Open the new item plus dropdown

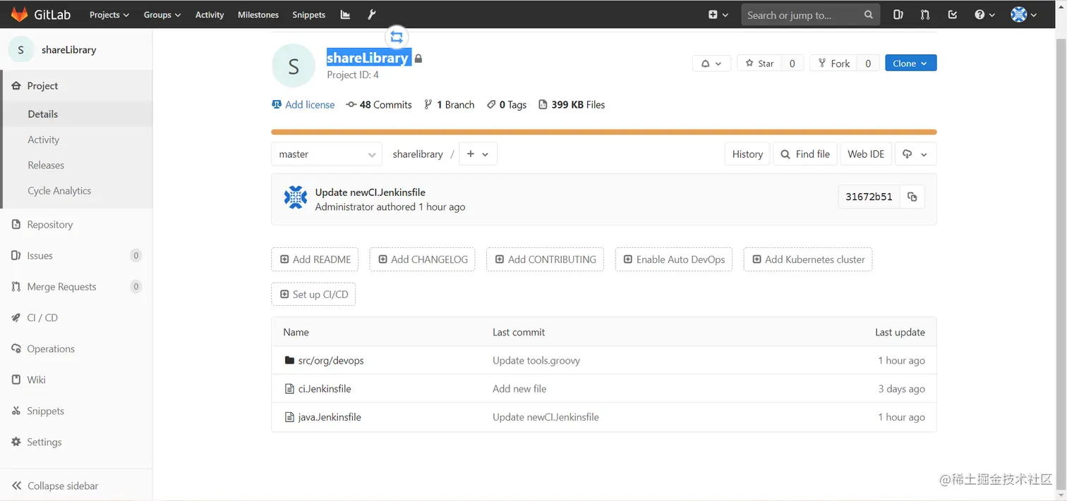click(718, 14)
